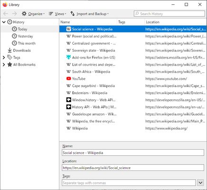207x190 pixels.
Task: Click the https://www.wikipedia.org/ location cell
Action: (x=166, y=128)
